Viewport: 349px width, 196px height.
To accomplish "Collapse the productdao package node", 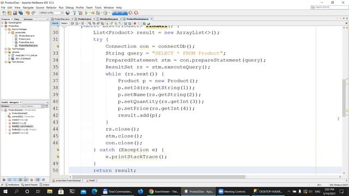I will point(9,33).
